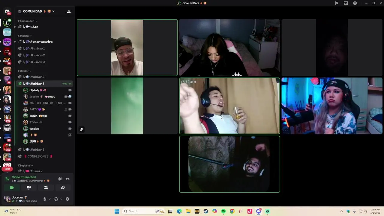Mute your microphone

[45, 199]
